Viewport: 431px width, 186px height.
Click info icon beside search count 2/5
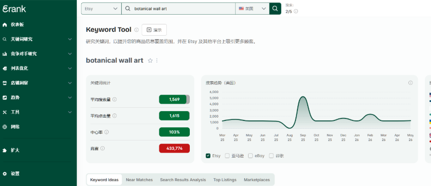(296, 12)
